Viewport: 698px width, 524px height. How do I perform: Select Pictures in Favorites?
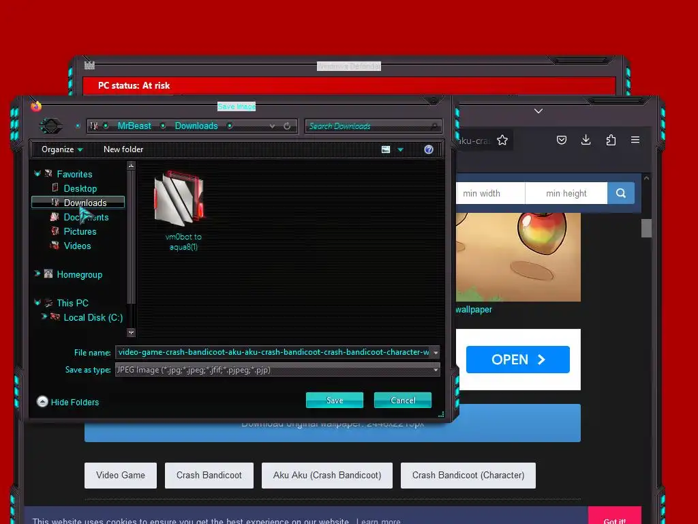point(80,231)
